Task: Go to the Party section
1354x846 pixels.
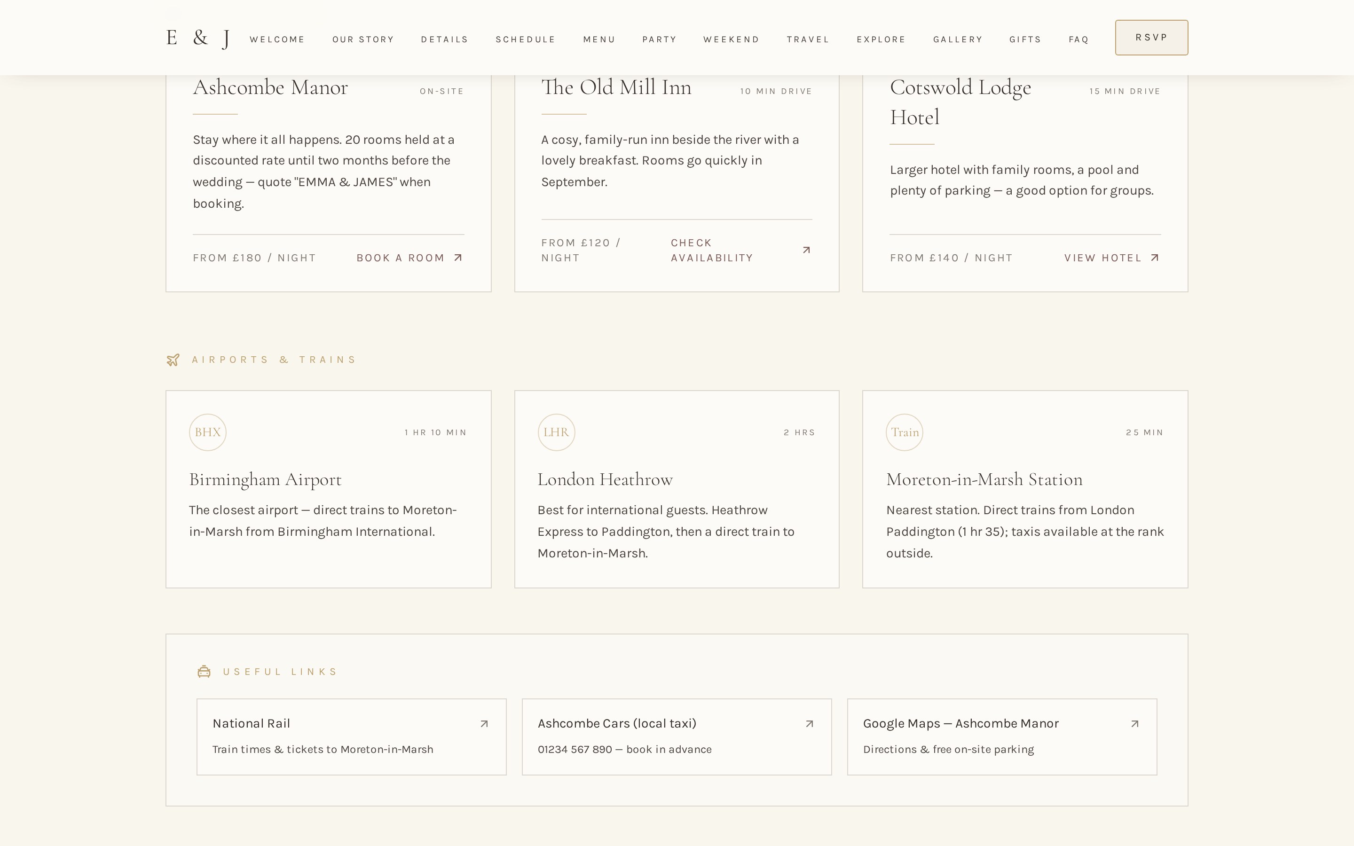Action: (x=660, y=39)
